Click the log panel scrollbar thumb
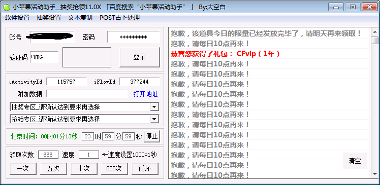The height and width of the screenshot is (185, 380). tap(375, 40)
